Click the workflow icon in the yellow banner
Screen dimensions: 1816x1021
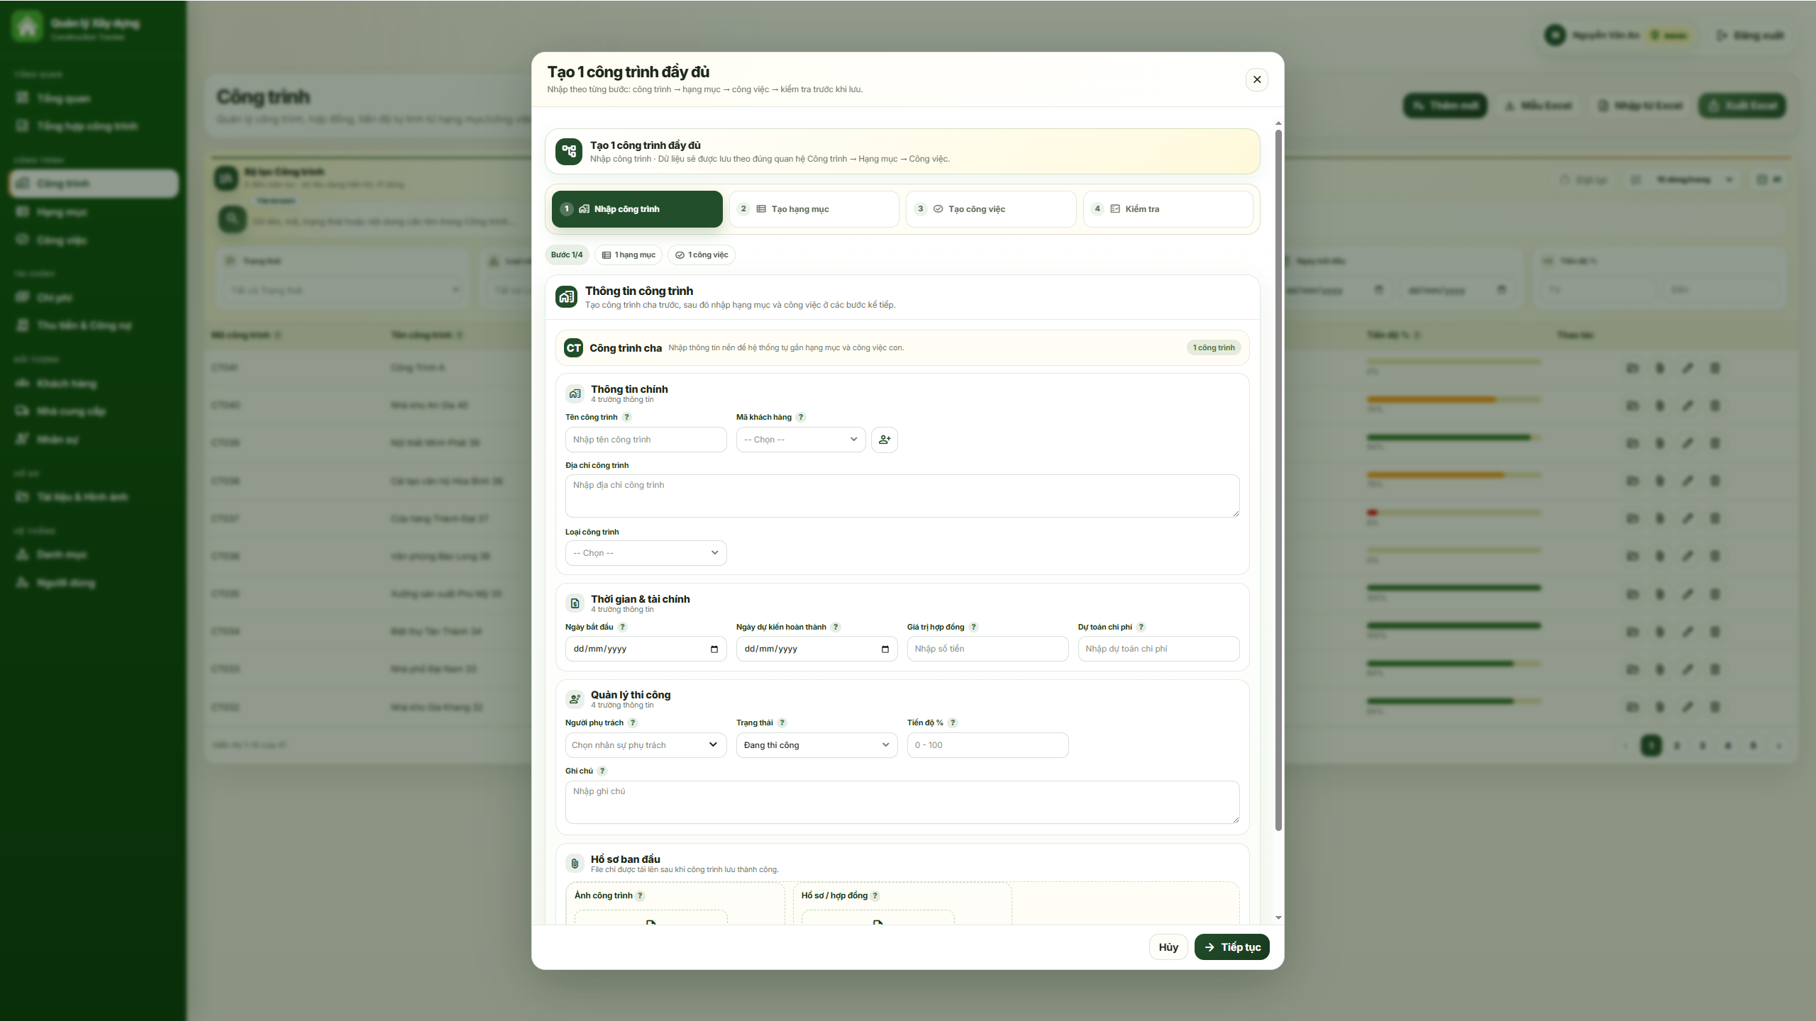coord(569,151)
